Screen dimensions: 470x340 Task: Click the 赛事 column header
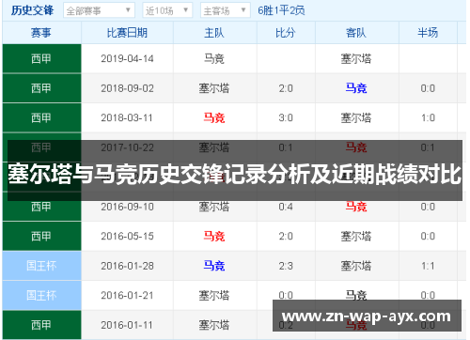[x=41, y=33]
